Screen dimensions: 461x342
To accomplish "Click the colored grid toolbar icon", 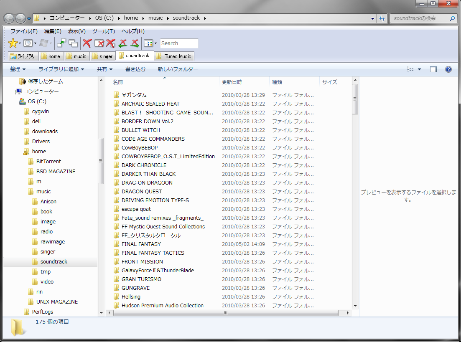I will tap(148, 43).
